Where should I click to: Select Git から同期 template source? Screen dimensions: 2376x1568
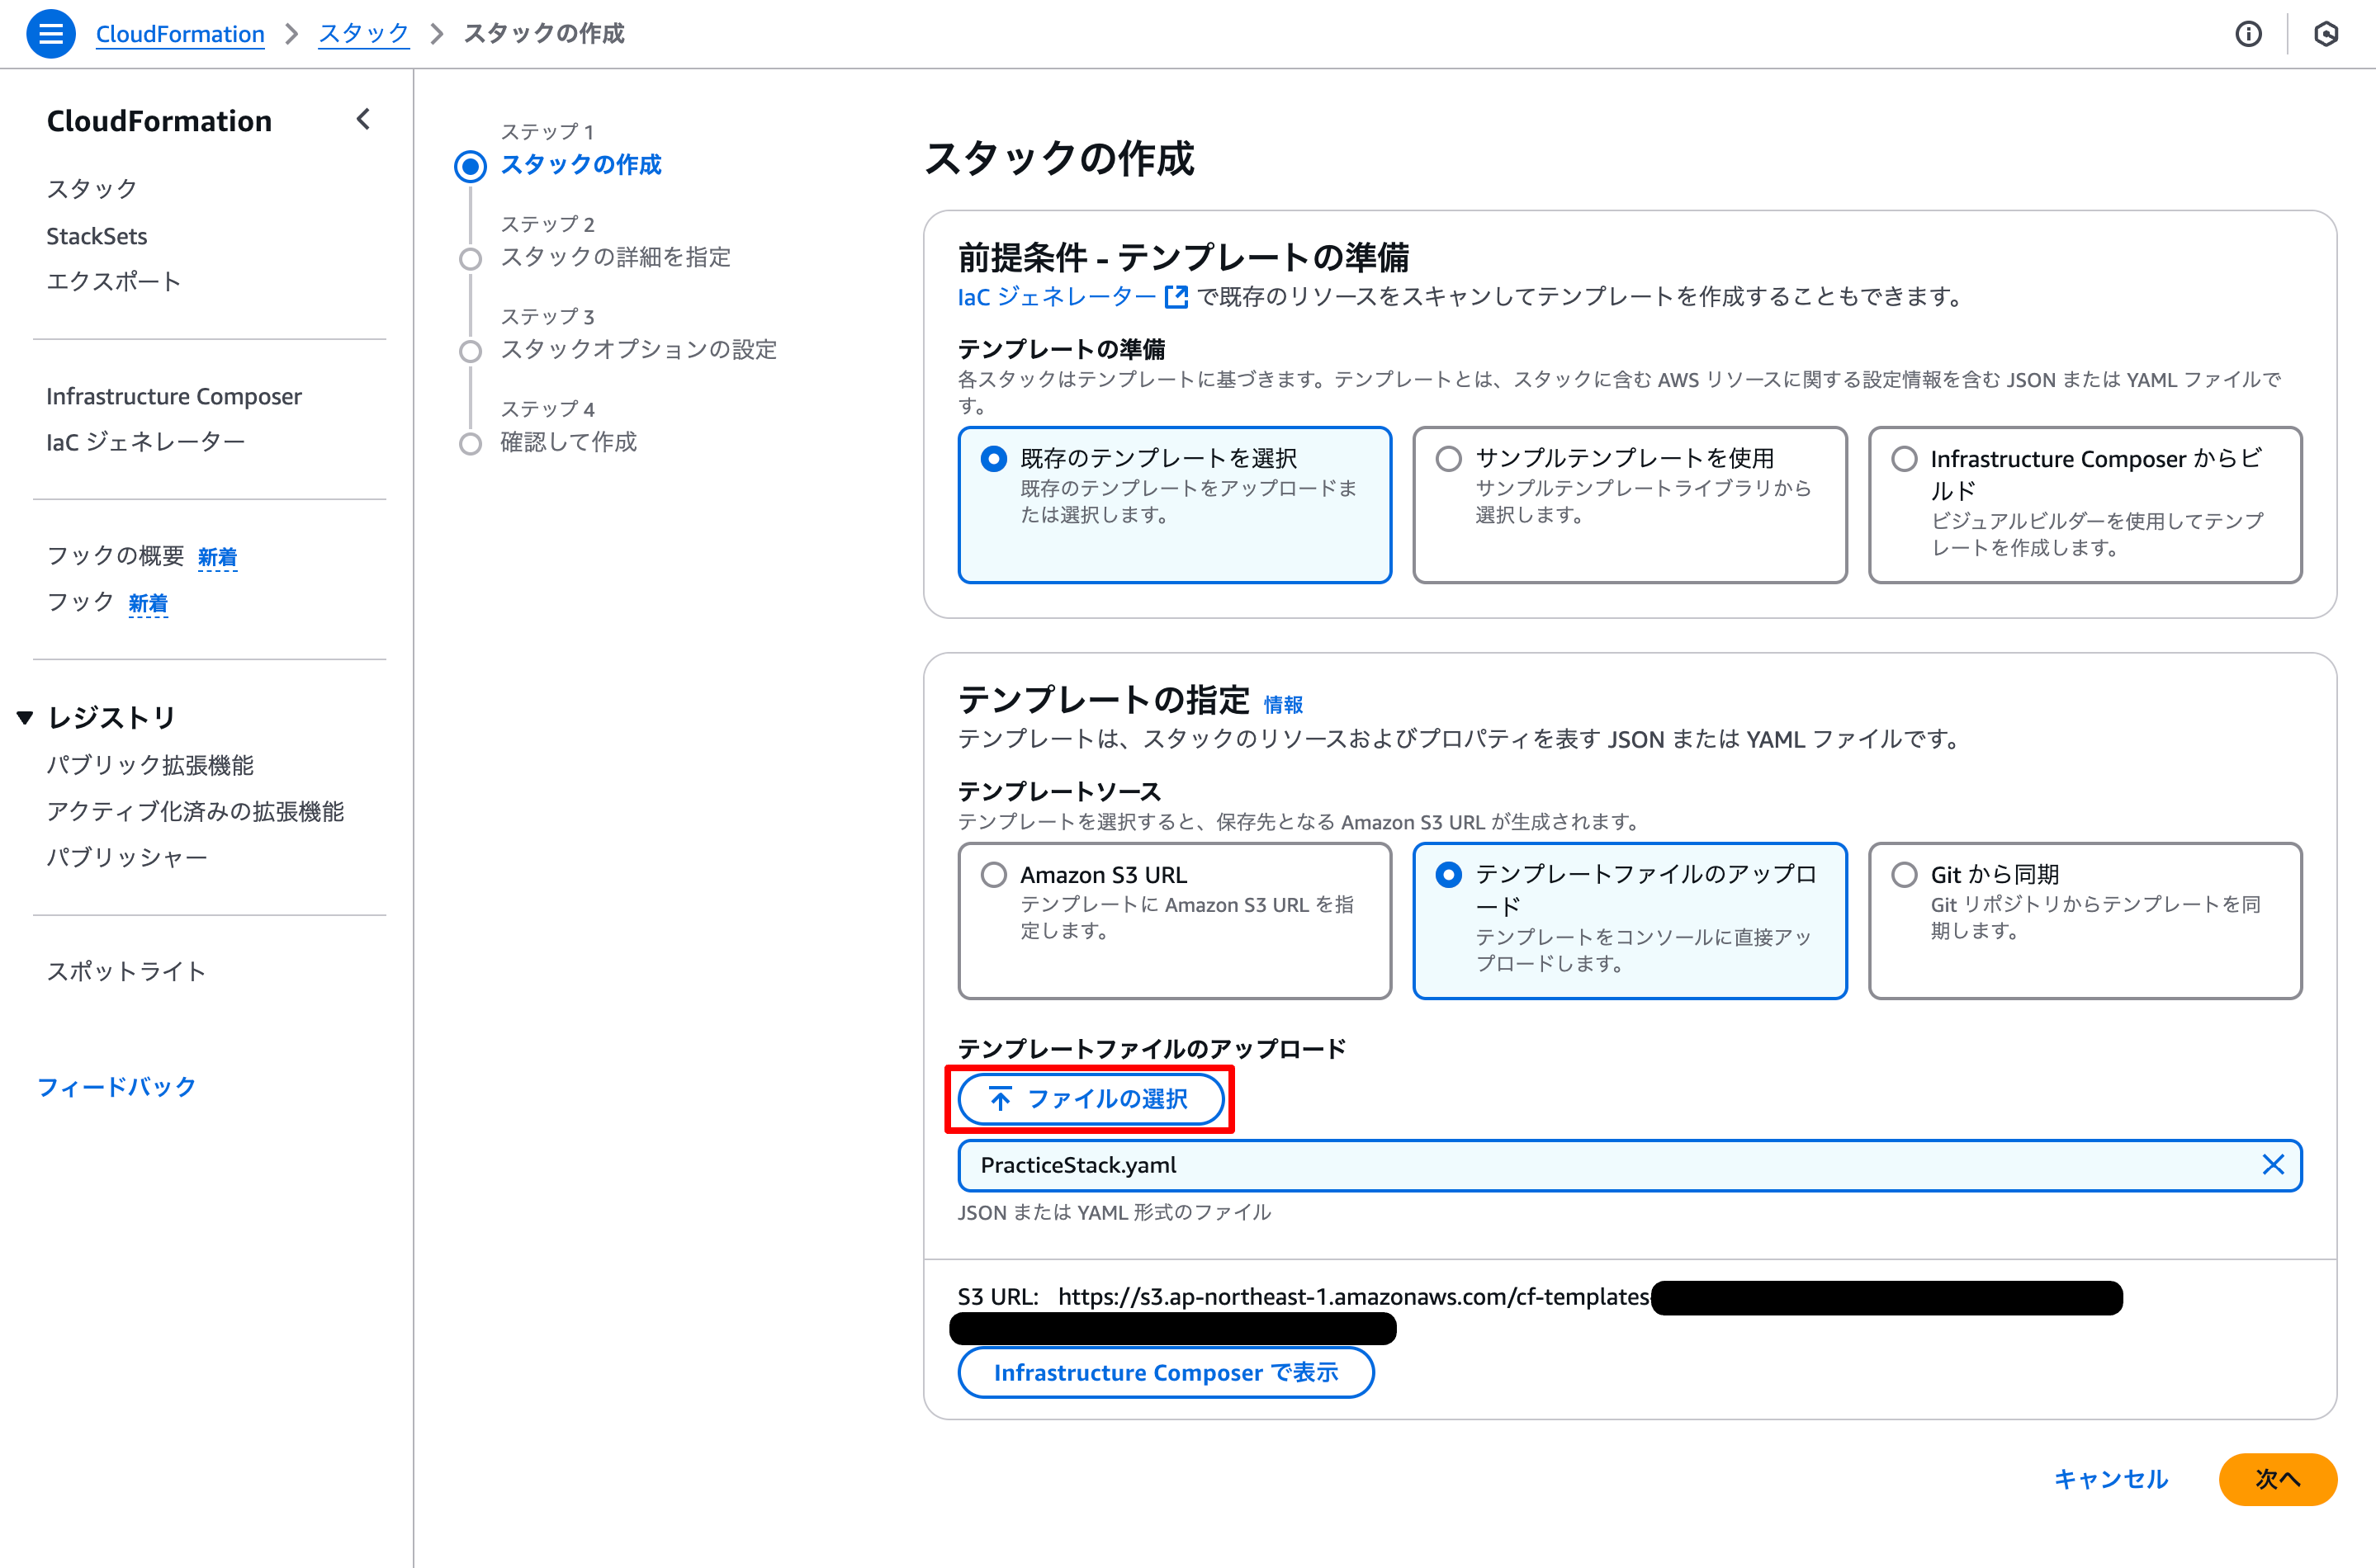pyautogui.click(x=1904, y=874)
